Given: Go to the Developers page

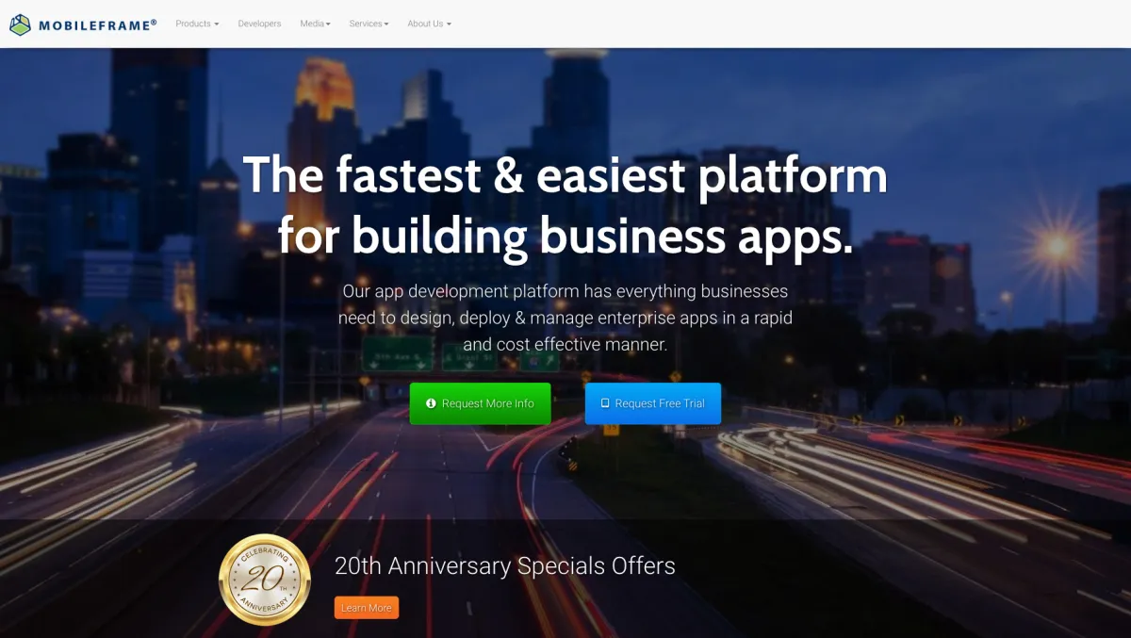Looking at the screenshot, I should (x=259, y=24).
